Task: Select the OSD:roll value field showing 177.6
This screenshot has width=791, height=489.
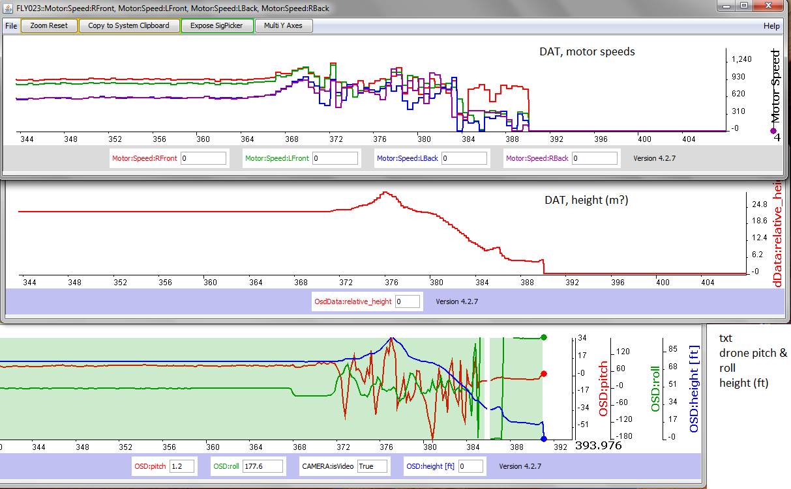Action: [x=265, y=466]
